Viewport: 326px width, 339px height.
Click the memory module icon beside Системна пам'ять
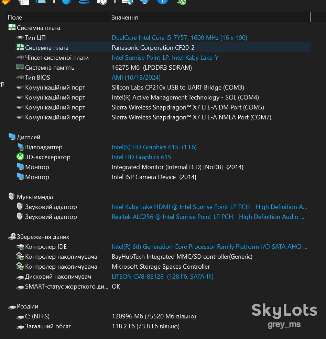tap(20, 67)
